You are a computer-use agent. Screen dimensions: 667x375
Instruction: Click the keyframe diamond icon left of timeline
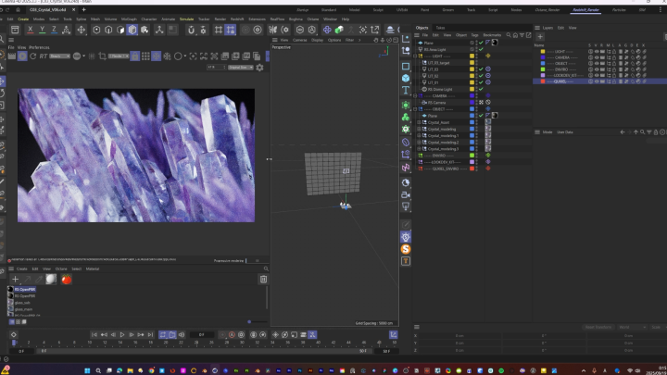click(x=13, y=334)
